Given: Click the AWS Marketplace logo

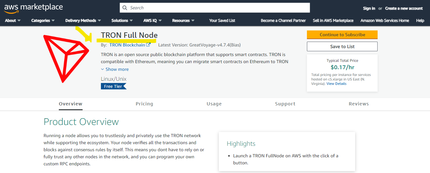Looking at the screenshot, I should tap(33, 8).
